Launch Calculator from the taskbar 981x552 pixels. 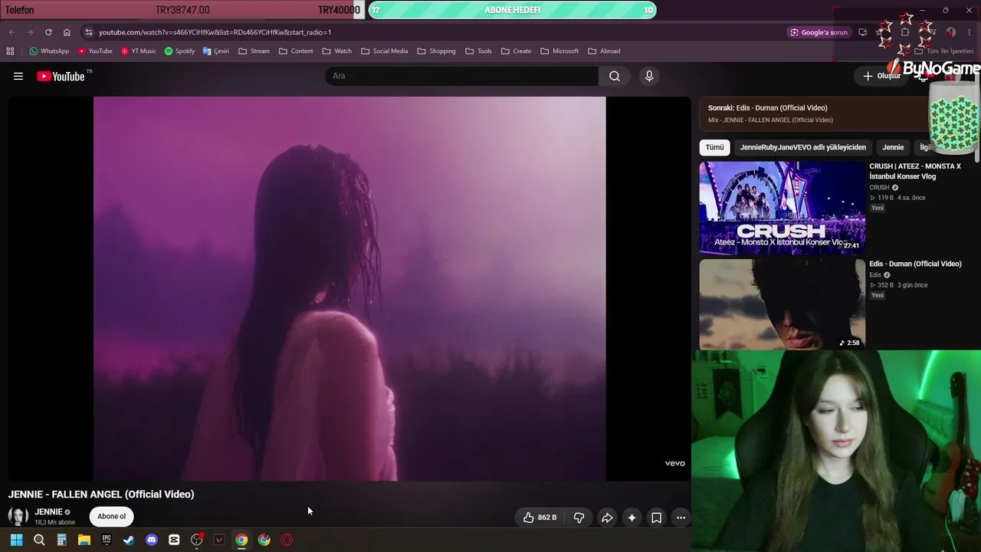(x=61, y=540)
